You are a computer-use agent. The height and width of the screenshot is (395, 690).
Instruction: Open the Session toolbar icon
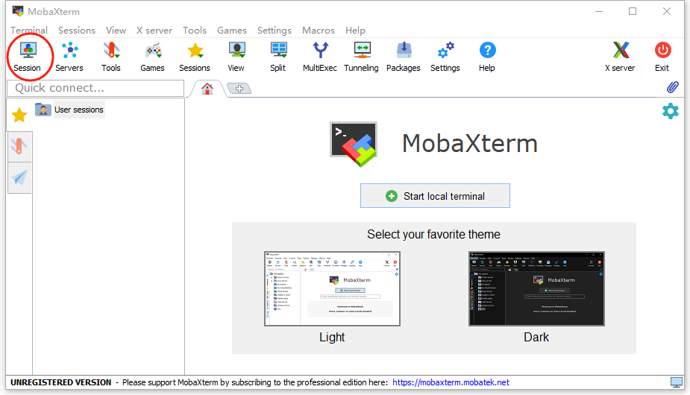pos(28,57)
